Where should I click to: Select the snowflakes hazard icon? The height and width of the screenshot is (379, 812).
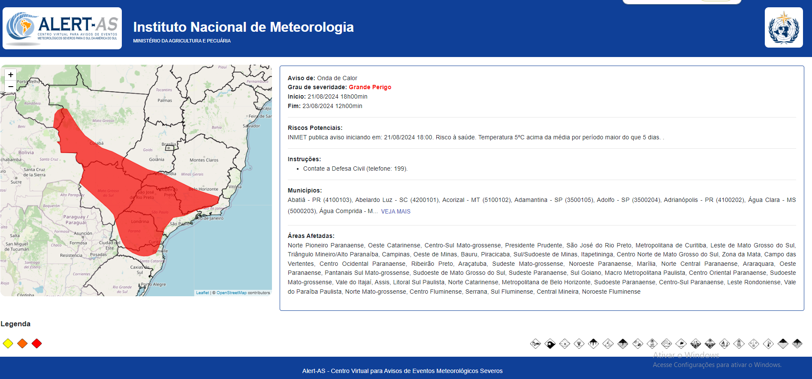pyautogui.click(x=754, y=343)
